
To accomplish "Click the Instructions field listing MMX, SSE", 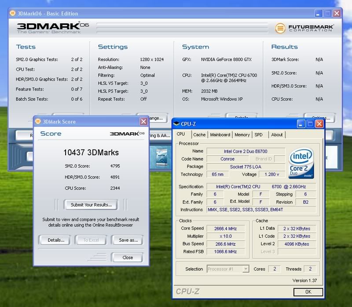I will tap(261, 210).
